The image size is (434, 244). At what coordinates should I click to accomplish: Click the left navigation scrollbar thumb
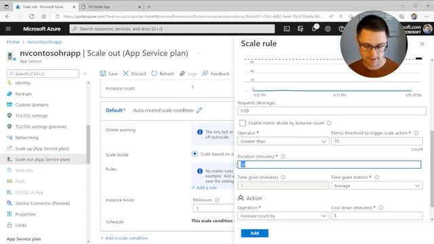[88, 144]
